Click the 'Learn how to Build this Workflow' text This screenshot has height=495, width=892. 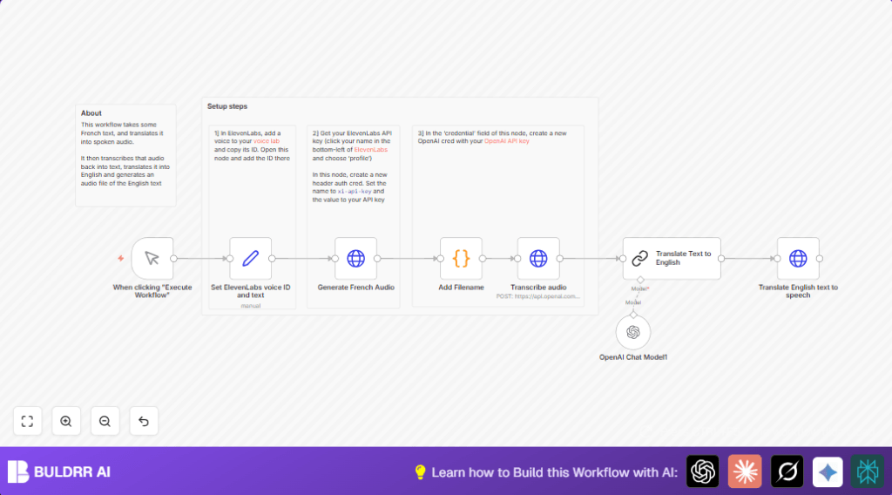(x=554, y=472)
